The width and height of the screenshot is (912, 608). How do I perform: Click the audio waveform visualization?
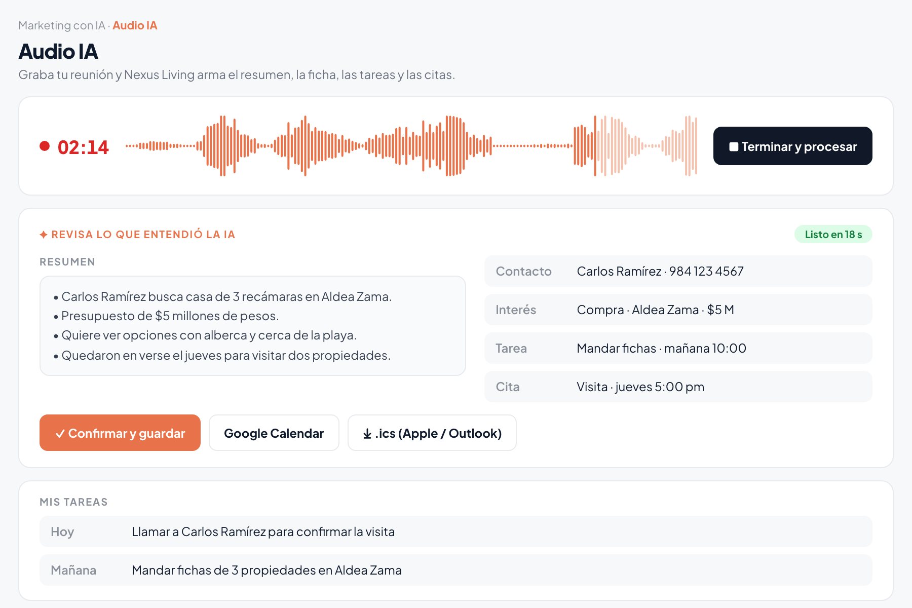coord(411,146)
